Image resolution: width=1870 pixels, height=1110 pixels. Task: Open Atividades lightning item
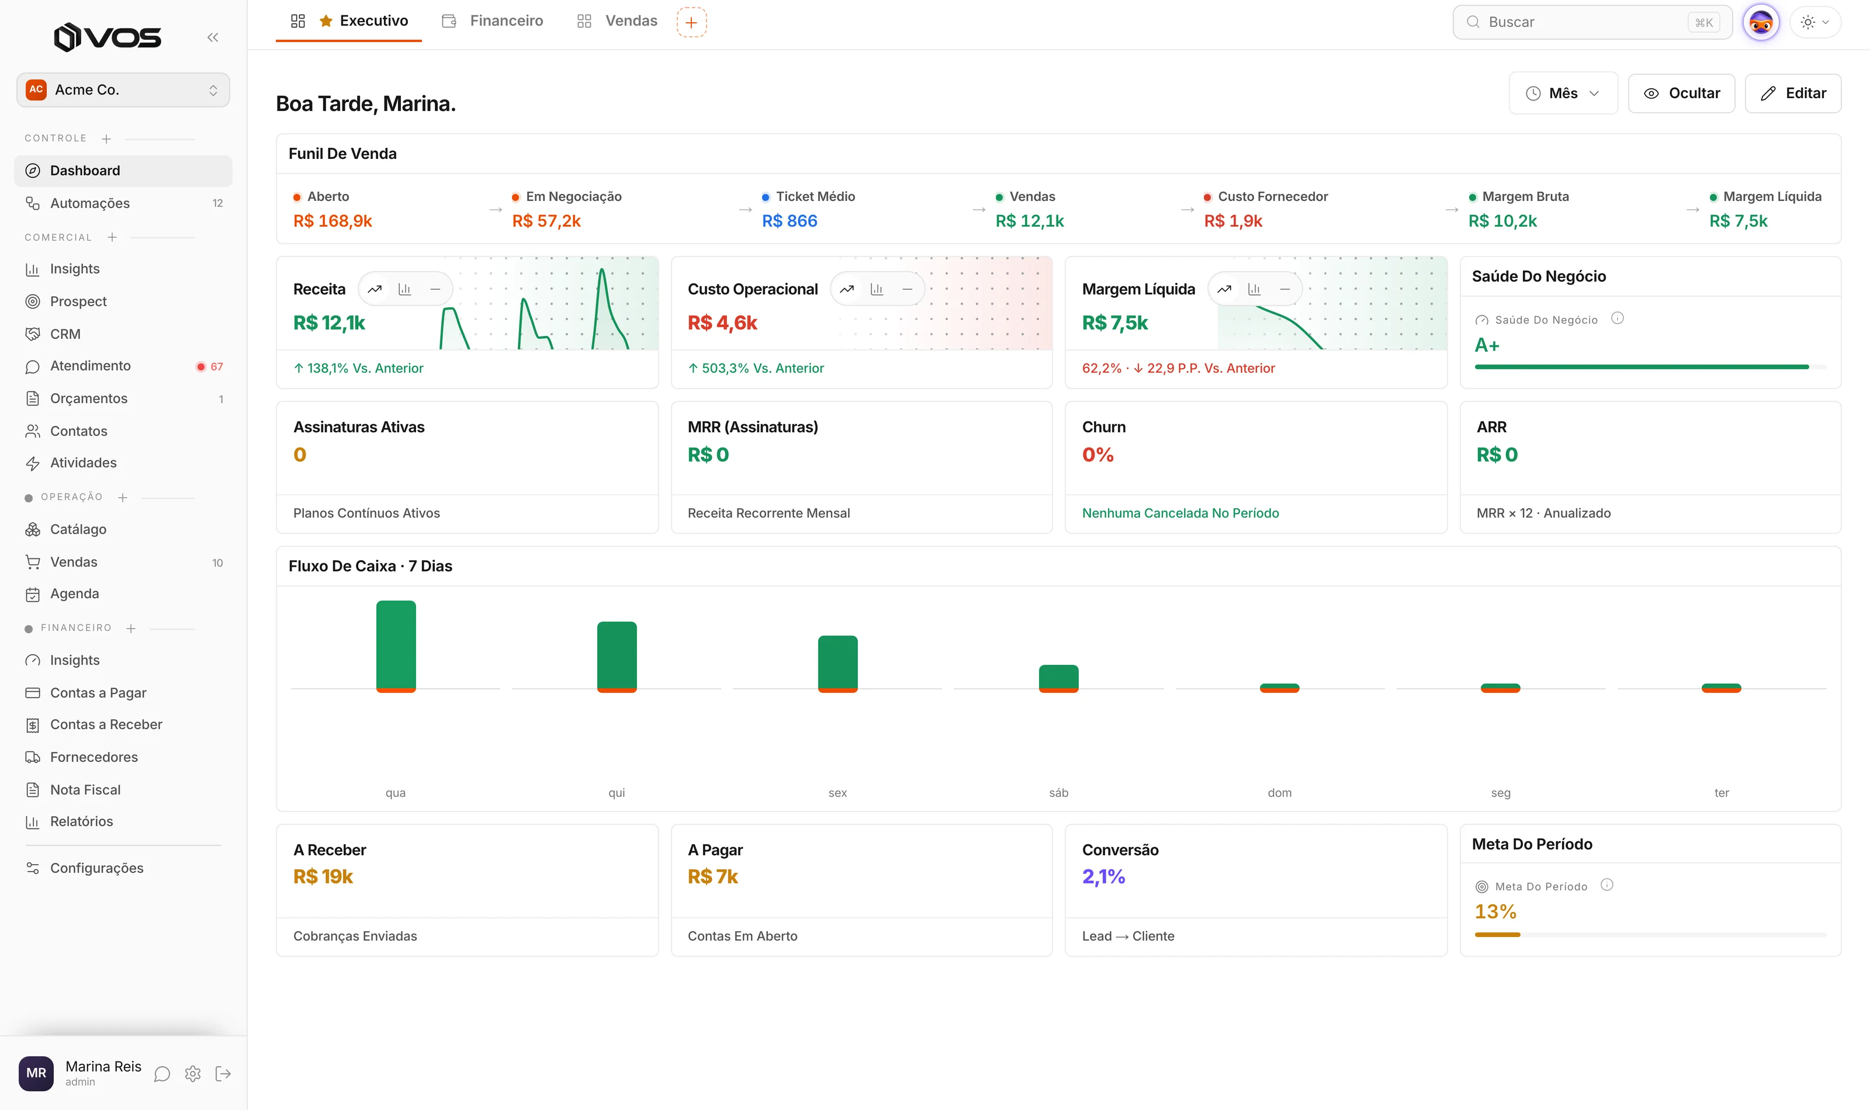(123, 463)
